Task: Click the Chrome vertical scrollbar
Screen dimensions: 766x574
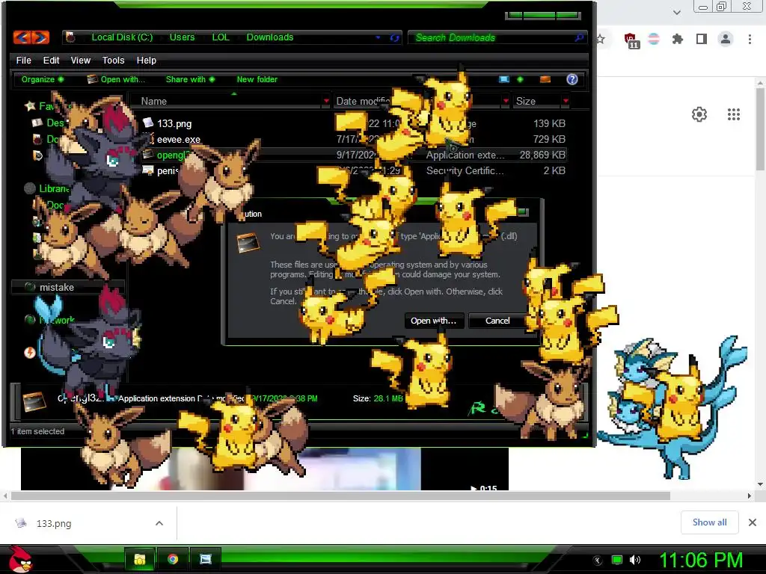Action: [x=760, y=129]
